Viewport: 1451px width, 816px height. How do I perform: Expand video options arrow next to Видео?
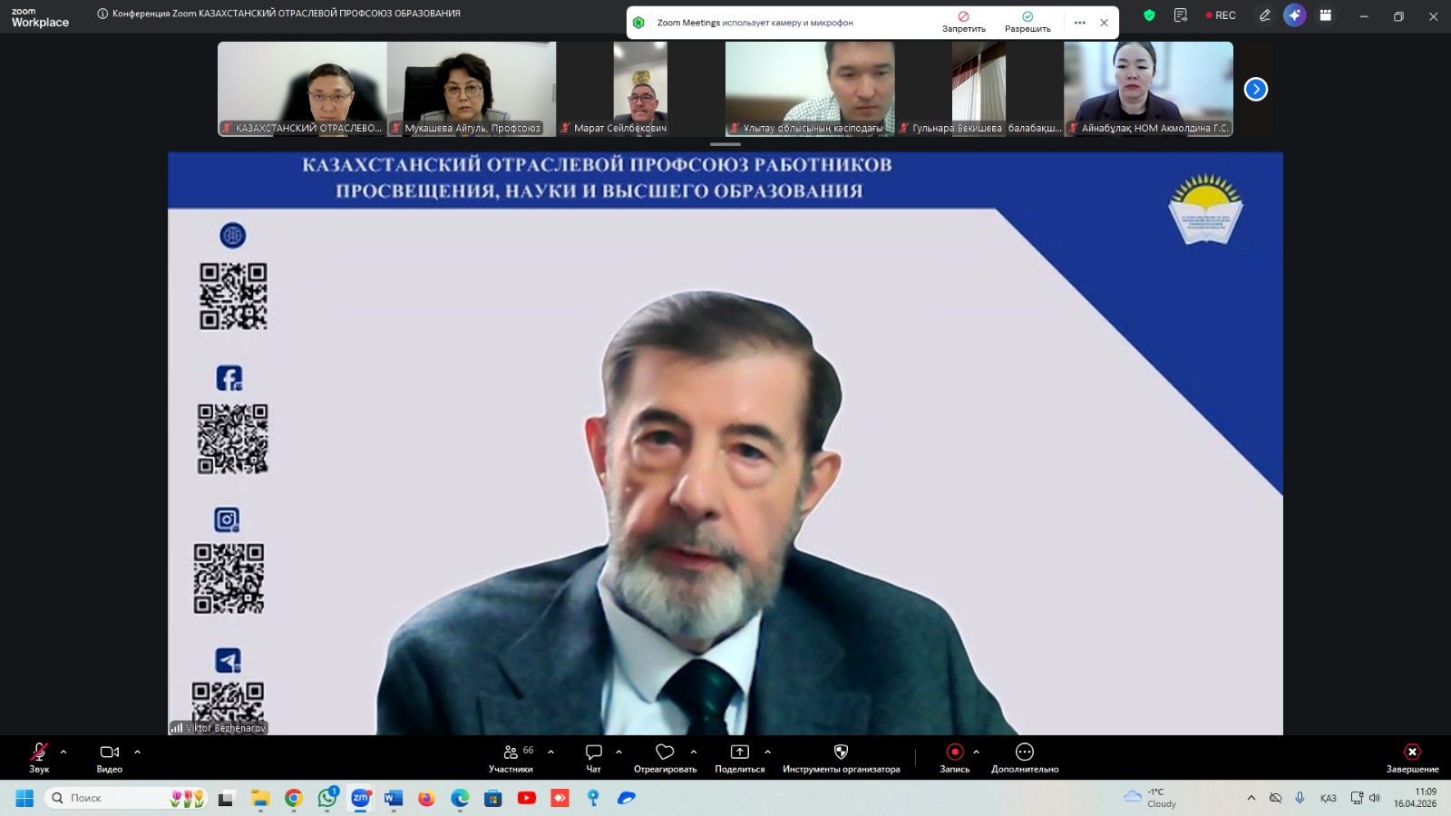[x=138, y=752]
